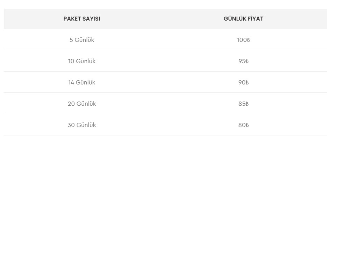
Task: Click the lira symbol after 100
Action: (249, 40)
